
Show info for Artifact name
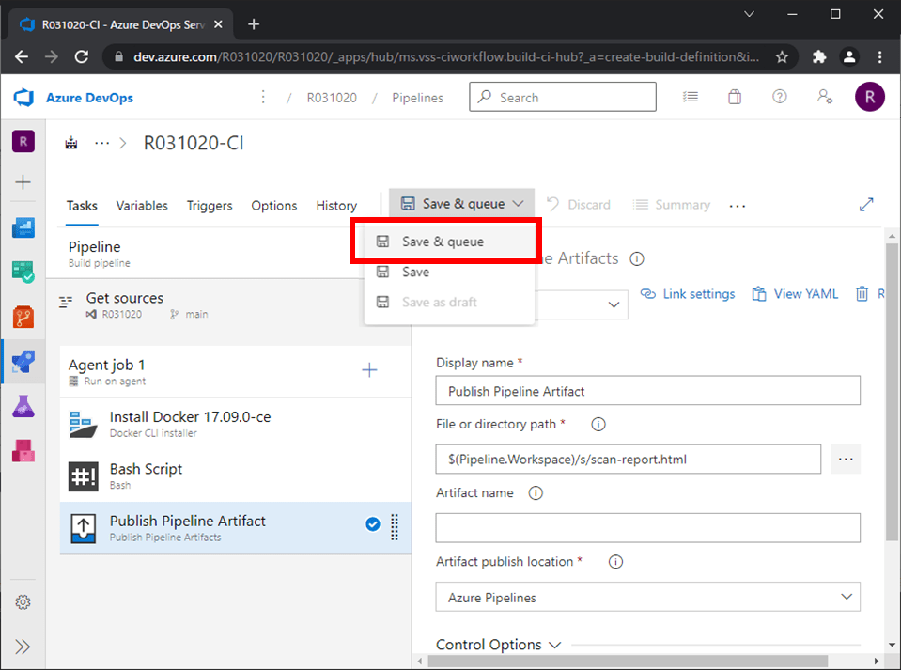pyautogui.click(x=536, y=493)
